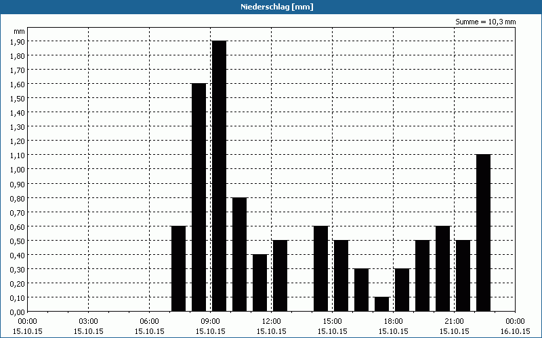The image size is (542, 338).
Task: Click the bar reaching 0,80 mm
Action: [x=240, y=255]
